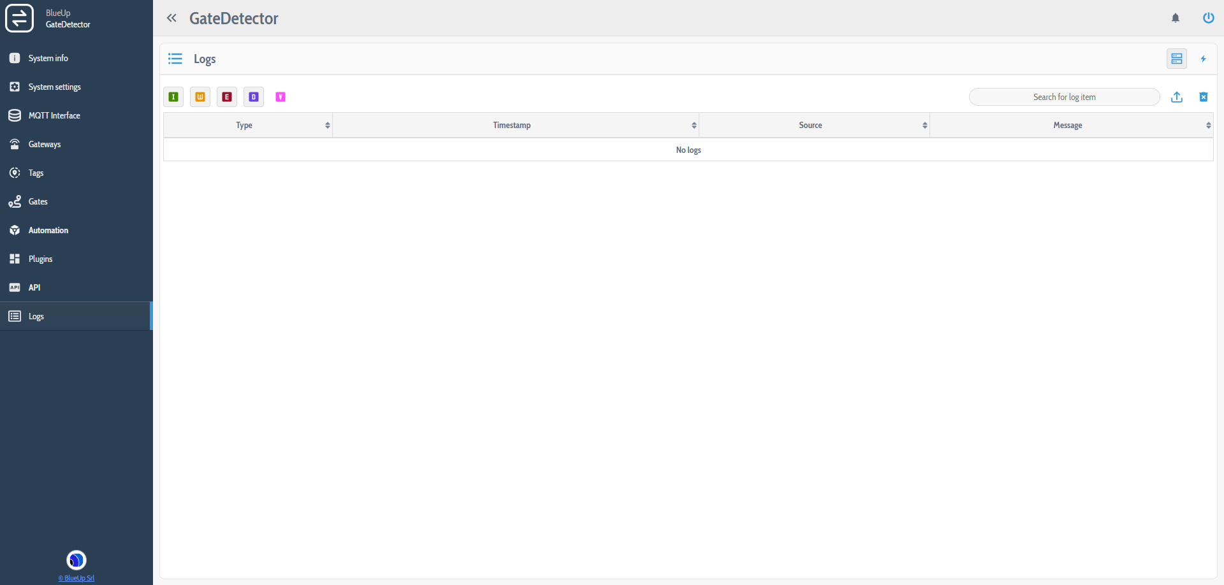Image resolution: width=1224 pixels, height=585 pixels.
Task: Click the export logs upload icon
Action: [x=1177, y=97]
